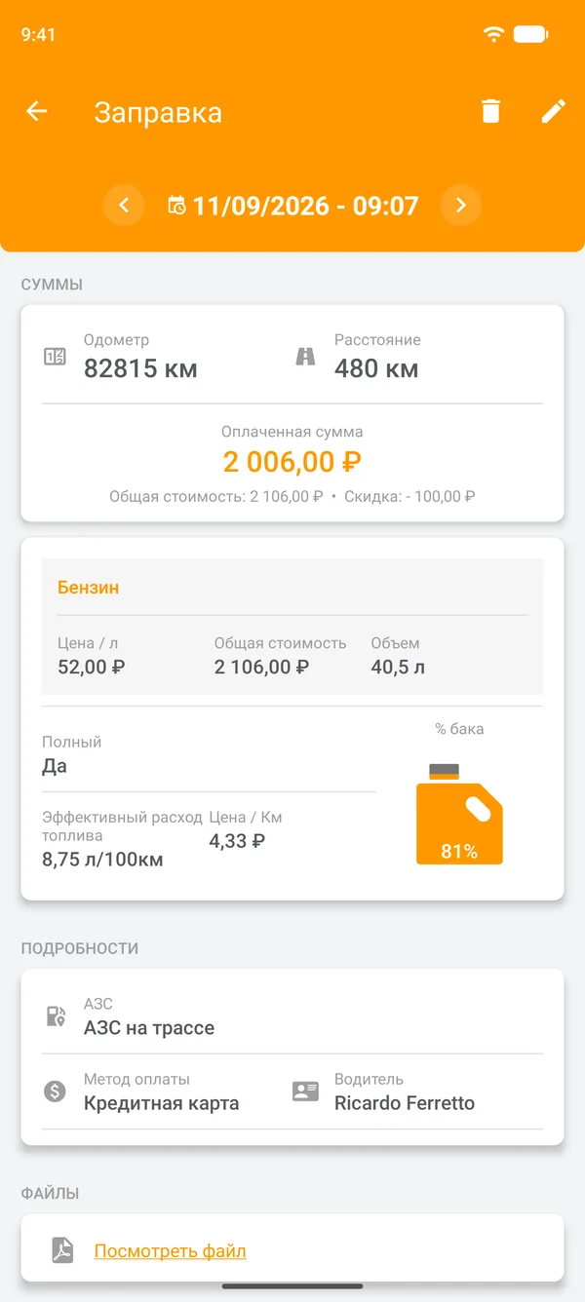Tap the driver ID card icon
The width and height of the screenshot is (585, 1302).
coord(305,1091)
